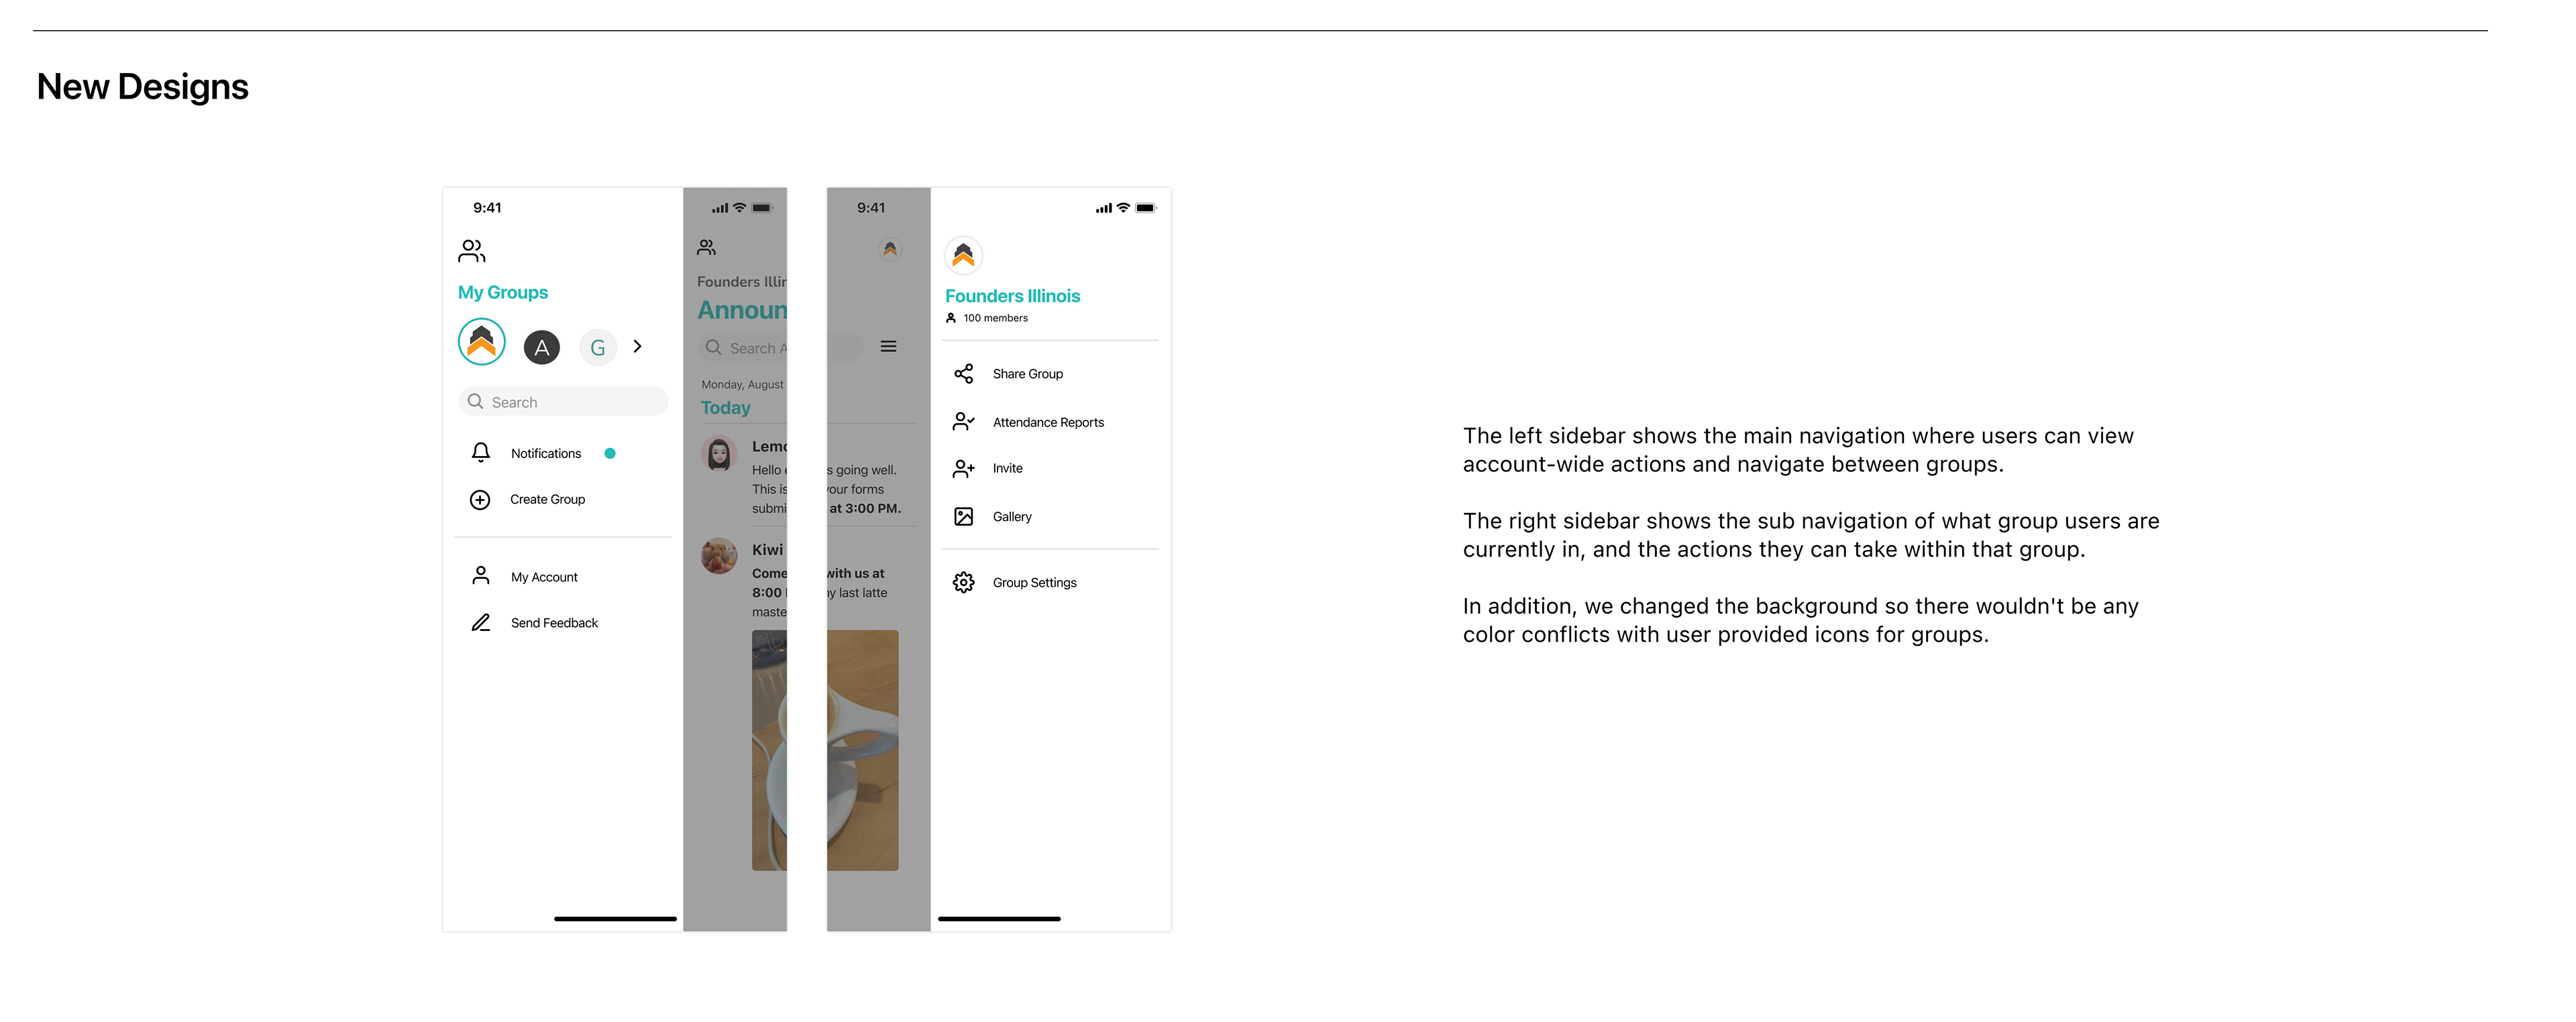Click the home indicator bar on left phone
This screenshot has width=2576, height=1022.
[x=615, y=919]
